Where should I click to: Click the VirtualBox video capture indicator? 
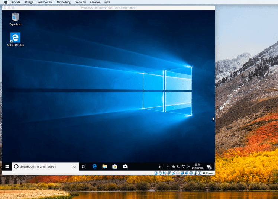tap(187, 173)
